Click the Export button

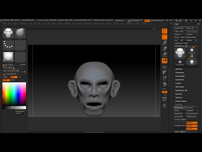(191, 34)
